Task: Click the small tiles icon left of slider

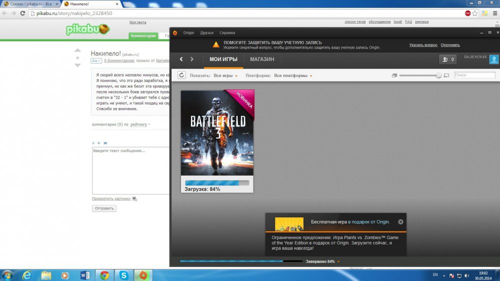Action: click(394, 75)
